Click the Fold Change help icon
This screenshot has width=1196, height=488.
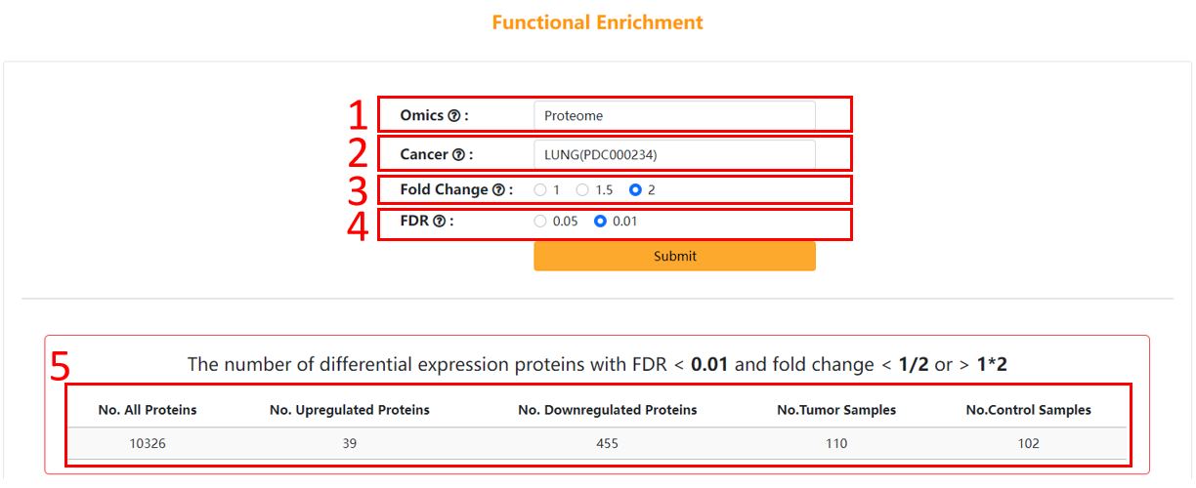coord(498,190)
